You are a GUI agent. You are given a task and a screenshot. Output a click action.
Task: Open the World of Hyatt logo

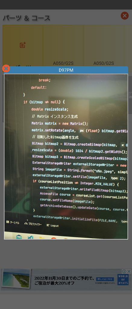[123, 280]
